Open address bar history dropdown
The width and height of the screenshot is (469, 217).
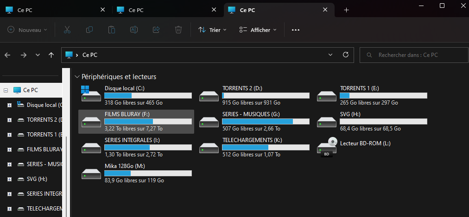point(330,55)
